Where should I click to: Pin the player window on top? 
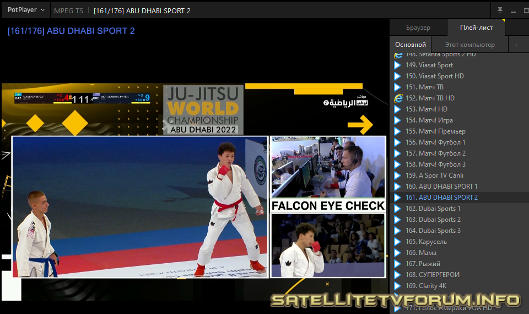[500, 10]
